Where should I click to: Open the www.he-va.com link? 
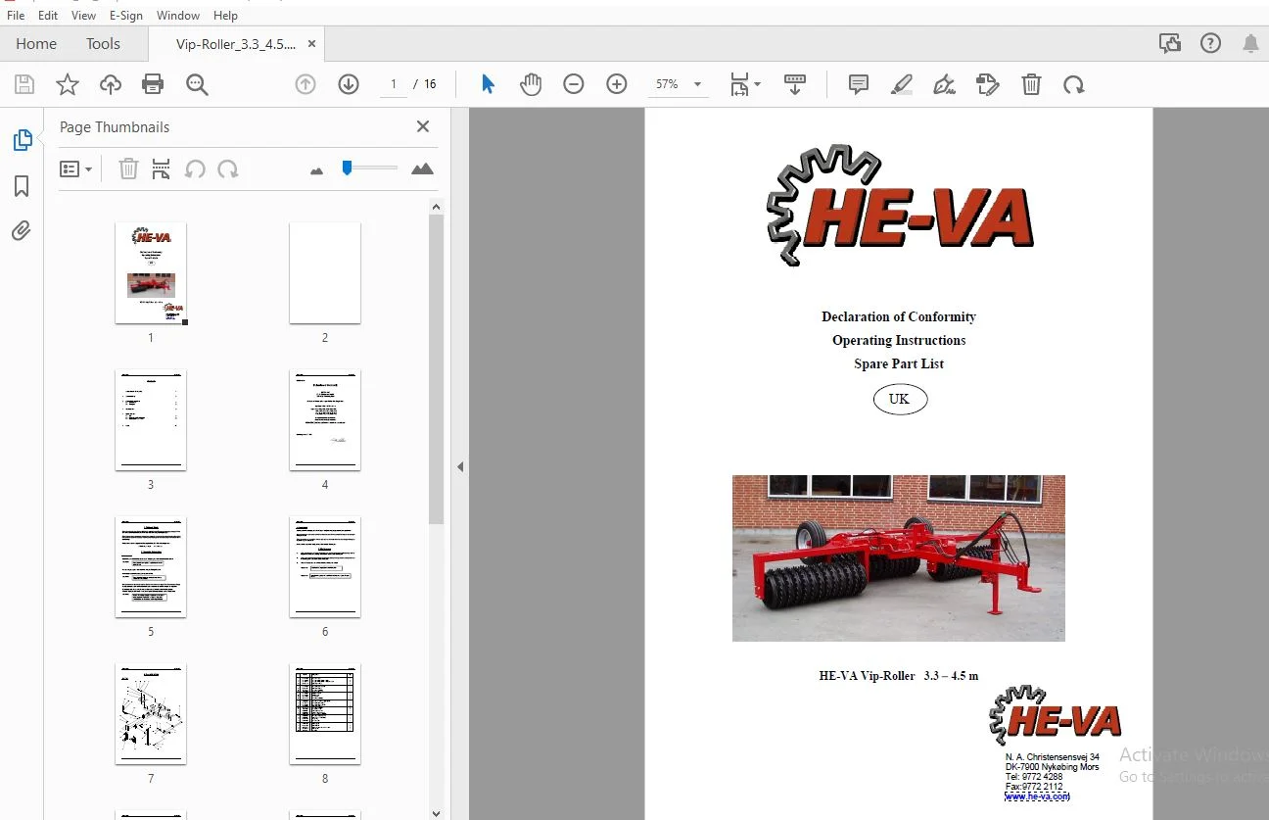click(x=1037, y=796)
